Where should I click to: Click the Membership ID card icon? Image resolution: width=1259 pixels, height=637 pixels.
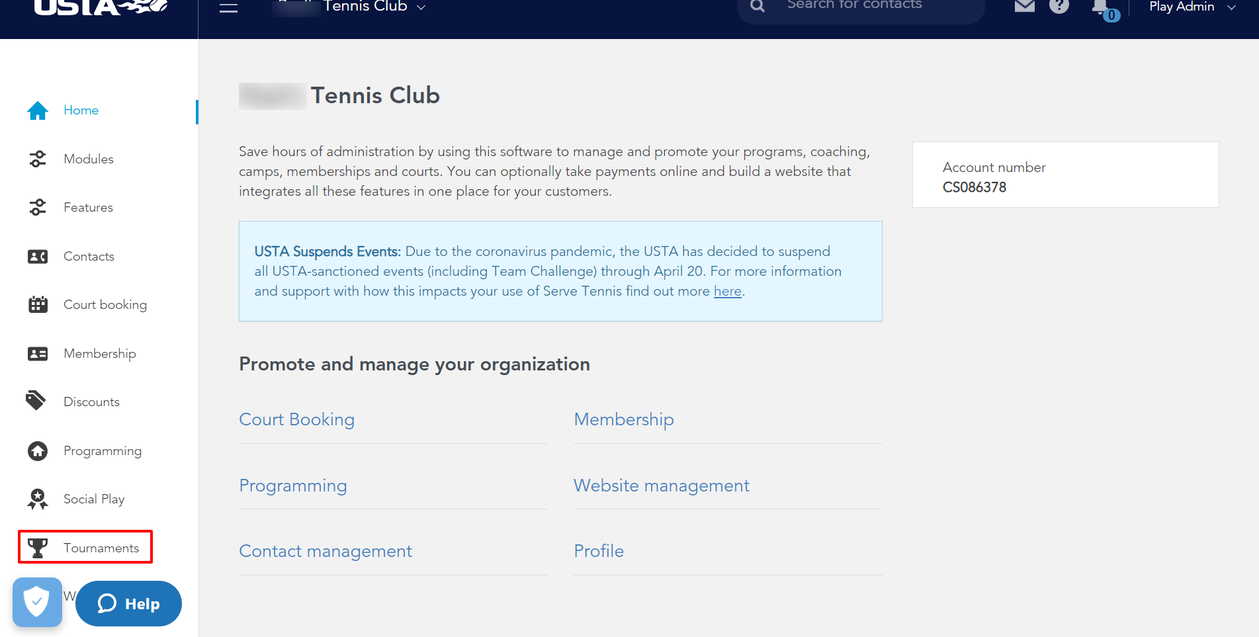pyautogui.click(x=38, y=353)
